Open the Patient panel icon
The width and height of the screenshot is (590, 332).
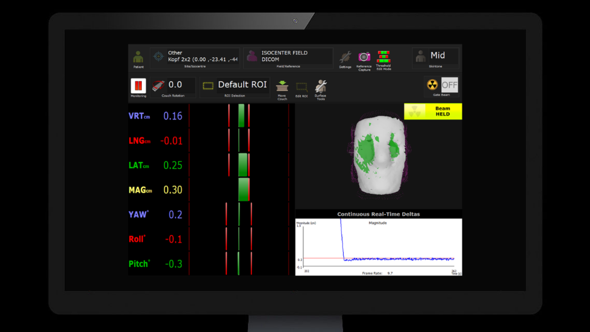(x=138, y=57)
